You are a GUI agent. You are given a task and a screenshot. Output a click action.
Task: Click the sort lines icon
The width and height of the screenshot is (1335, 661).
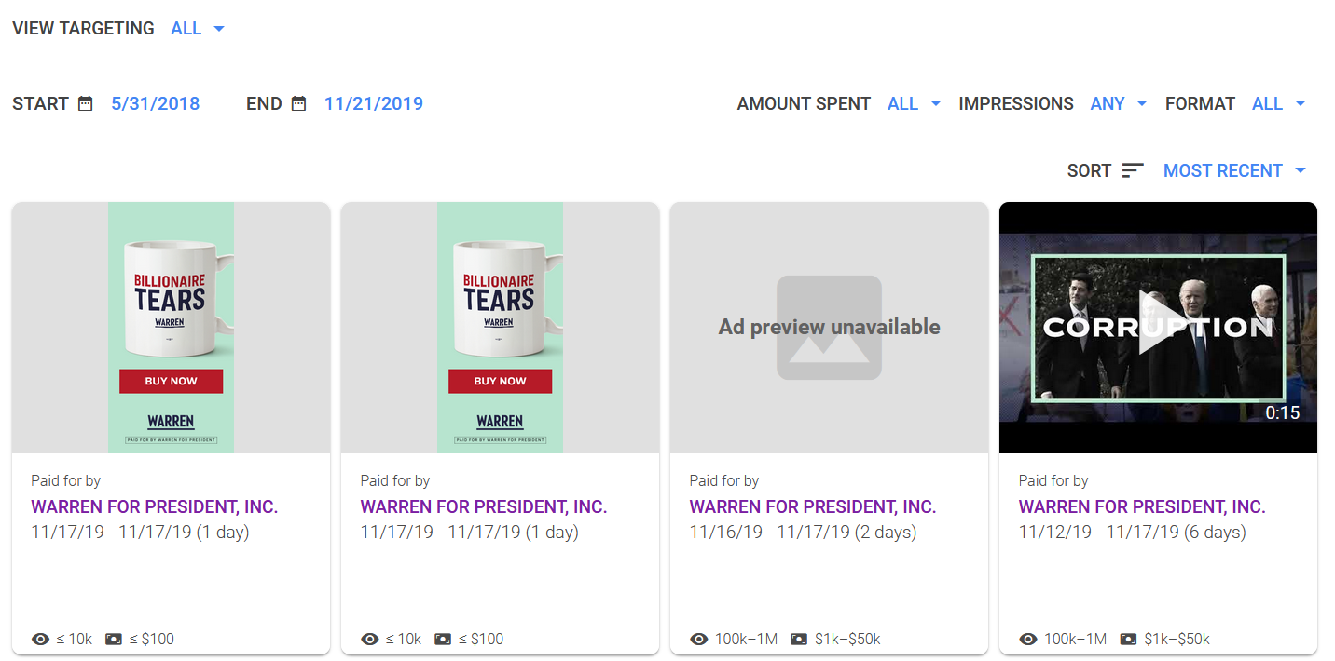pyautogui.click(x=1133, y=170)
